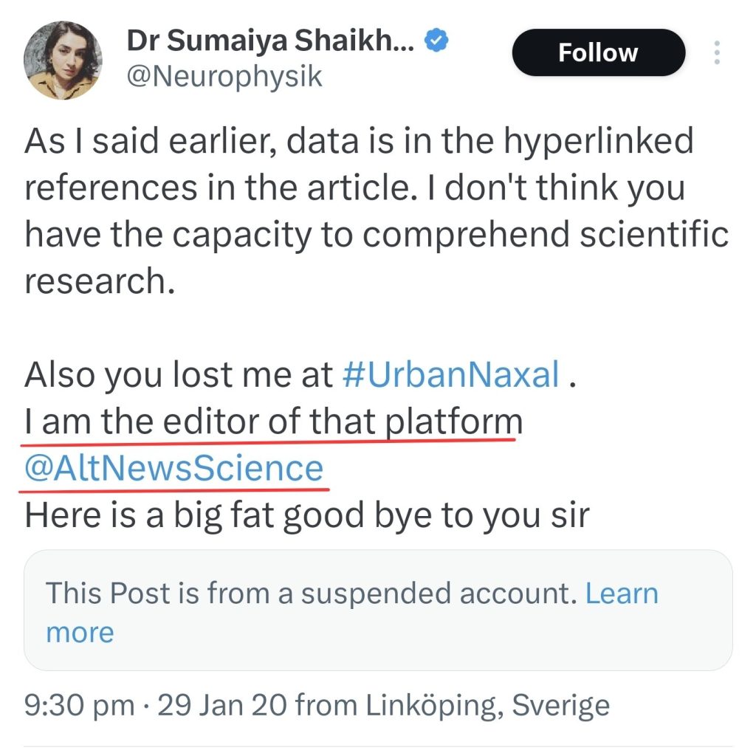Click the Linköping, Sverige location text
The width and height of the screenshot is (756, 753).
tap(489, 705)
